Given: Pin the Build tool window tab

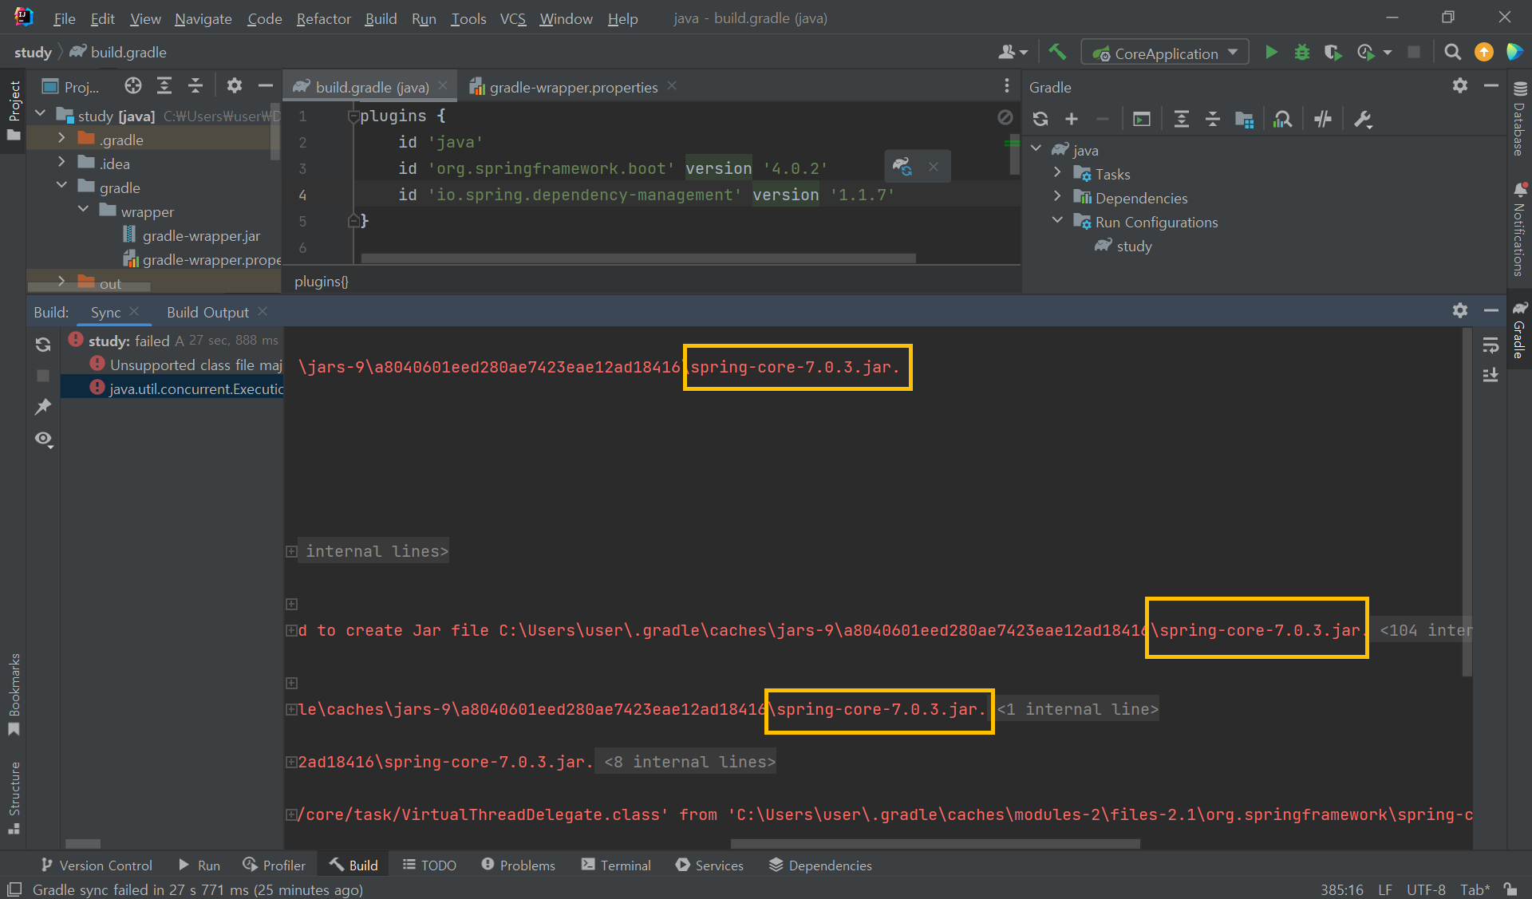Looking at the screenshot, I should [43, 407].
